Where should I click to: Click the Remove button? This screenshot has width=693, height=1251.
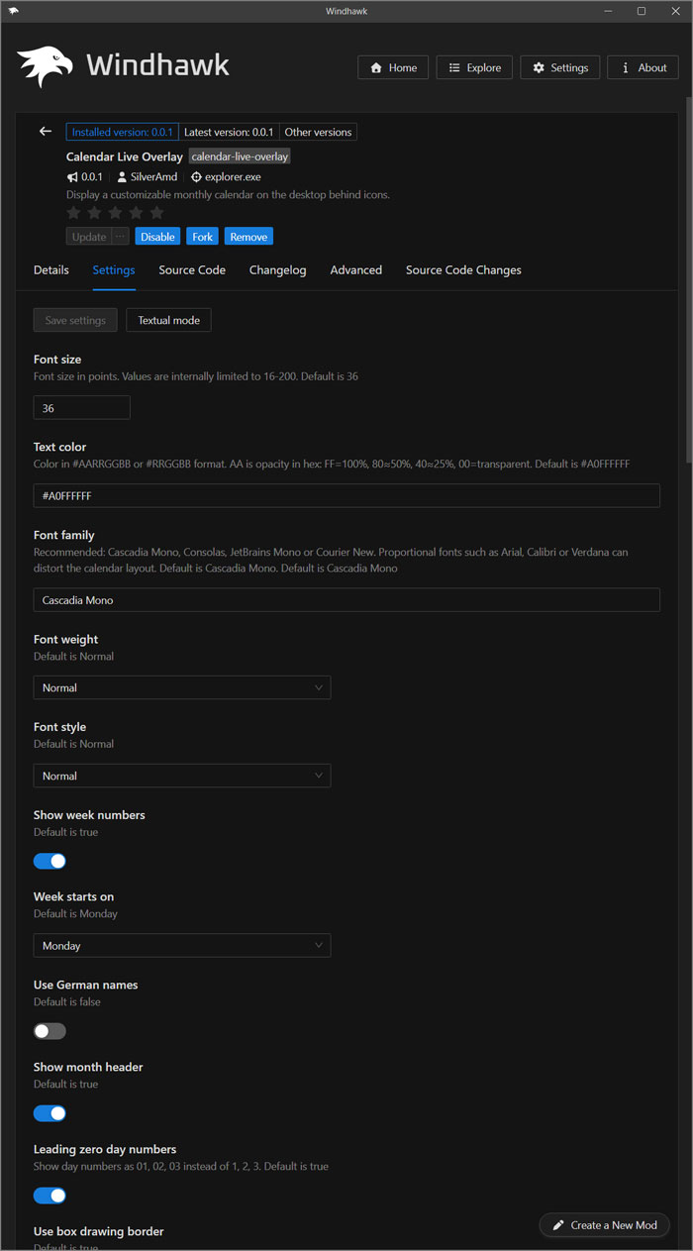(248, 237)
